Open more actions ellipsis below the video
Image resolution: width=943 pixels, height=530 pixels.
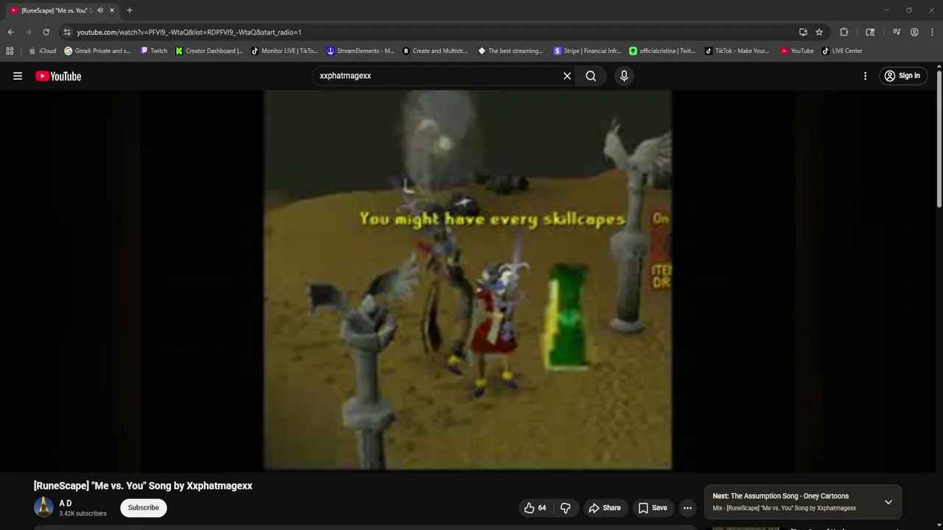point(687,508)
